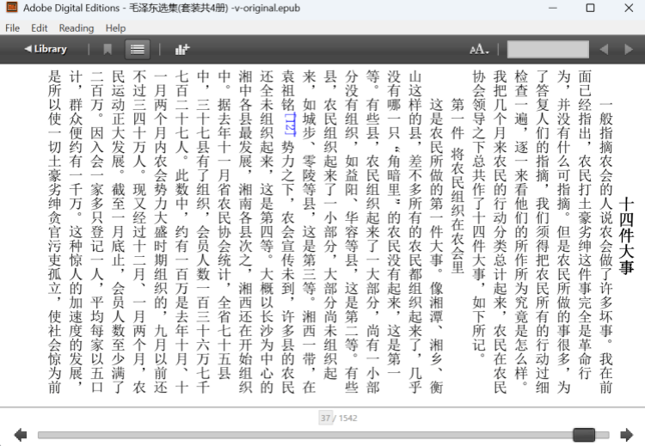645x446 pixels.
Task: Turn to previous page with bottom-left arrow
Action: [x=21, y=435]
